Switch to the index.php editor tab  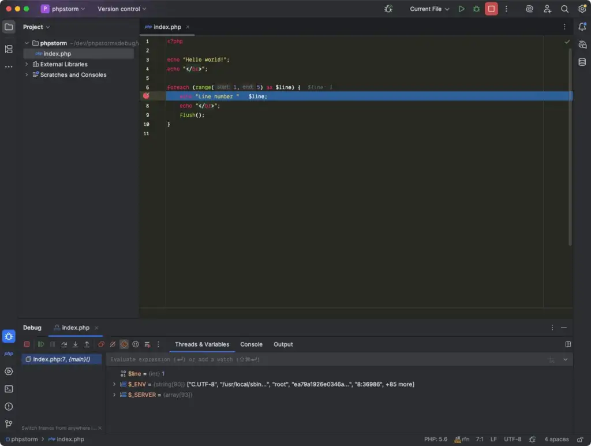point(167,27)
